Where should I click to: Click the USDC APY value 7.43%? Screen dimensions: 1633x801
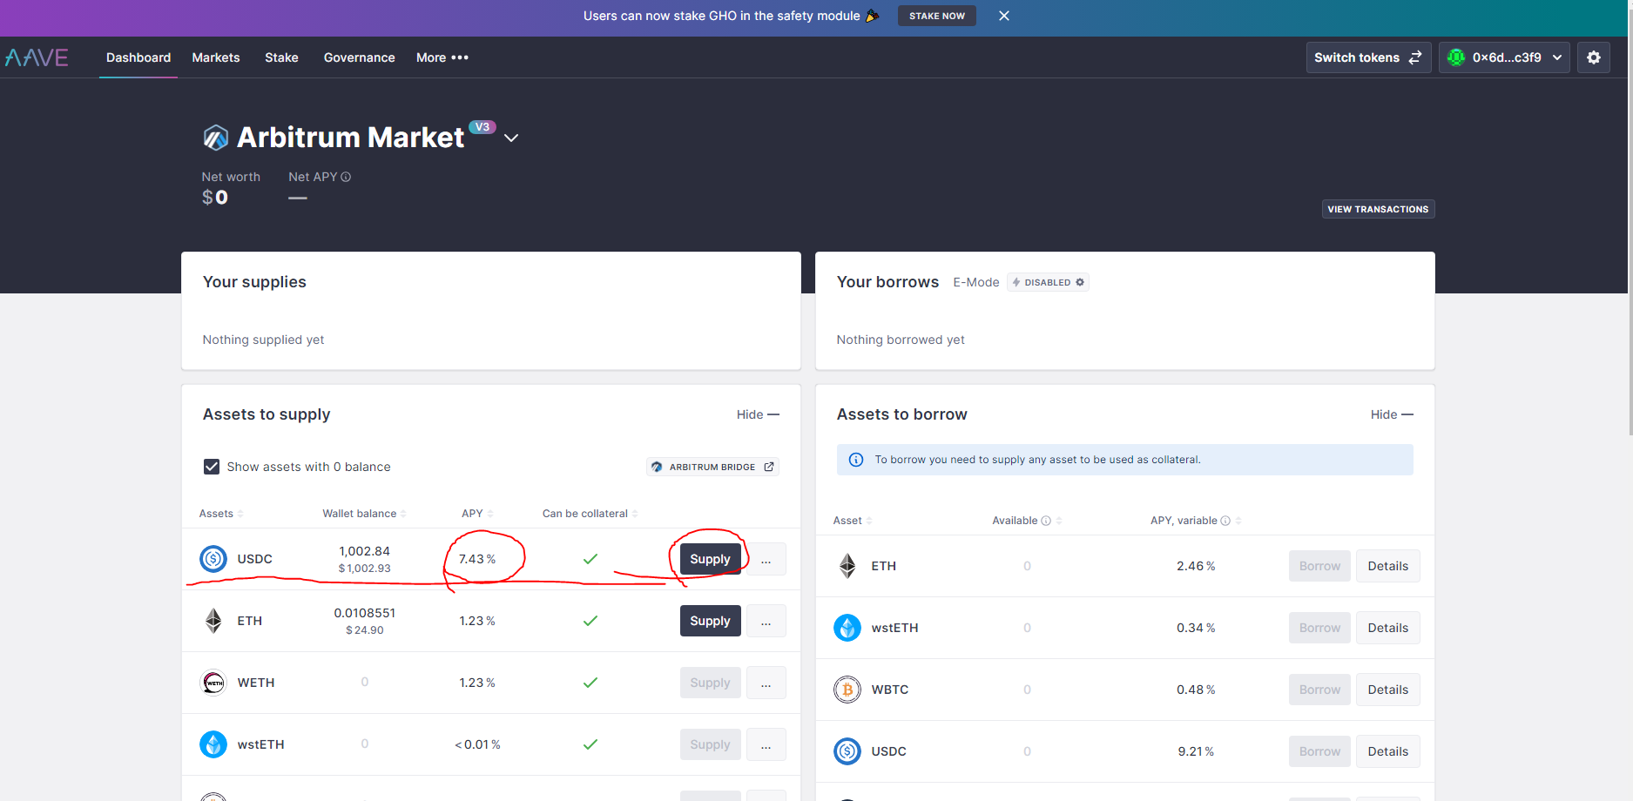(x=477, y=559)
